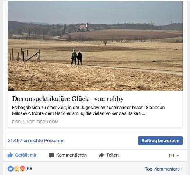Click the red angry reaction emoji
The image size is (190, 175).
pyautogui.click(x=22, y=169)
